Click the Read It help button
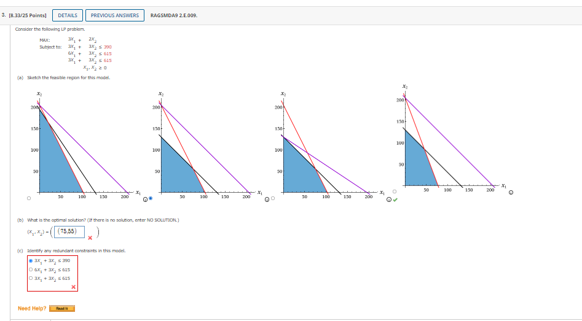Screen dimensions: 582x321 click(62, 308)
